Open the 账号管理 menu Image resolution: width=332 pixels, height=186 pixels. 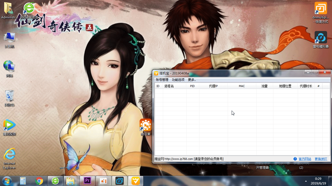[x=162, y=80]
